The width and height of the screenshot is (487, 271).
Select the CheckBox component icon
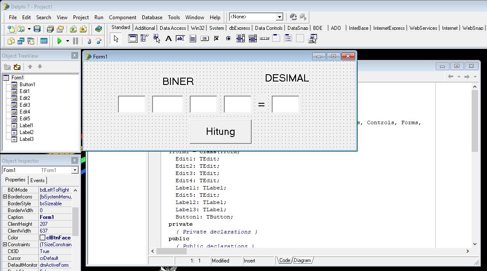point(217,38)
